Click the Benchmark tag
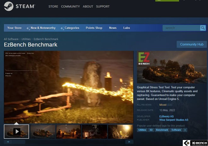The image size is (208, 146). pyautogui.click(x=162, y=130)
